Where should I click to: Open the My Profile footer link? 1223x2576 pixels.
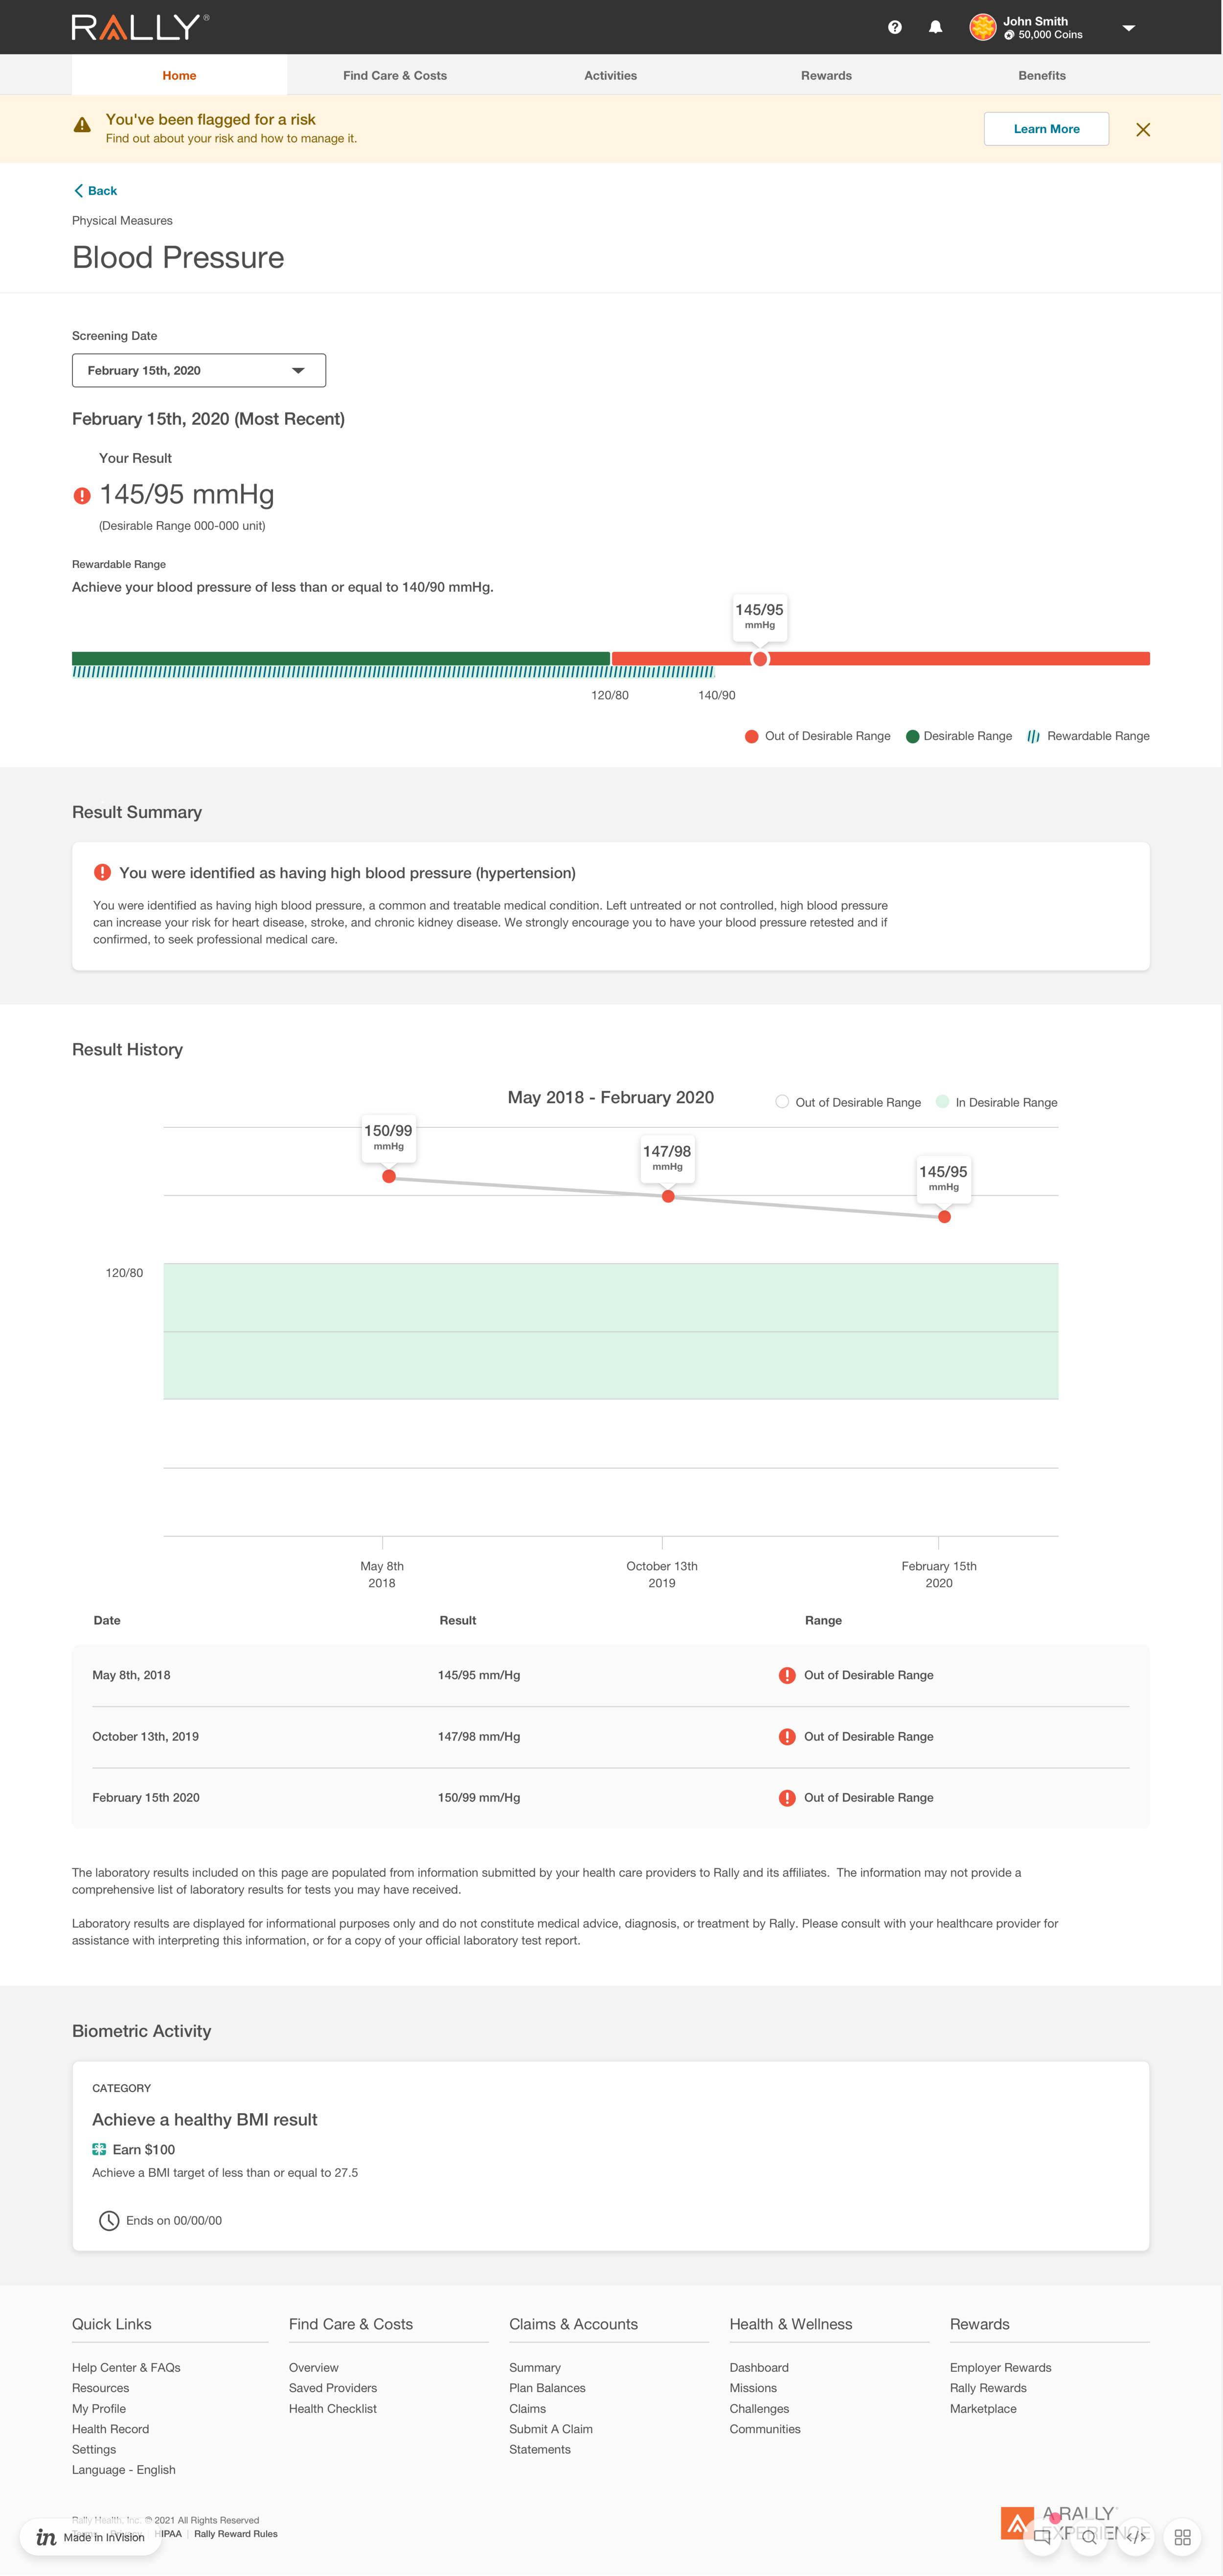click(x=99, y=2408)
